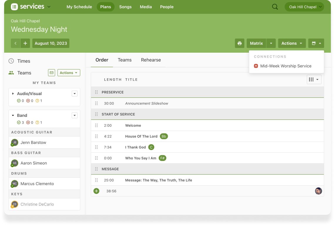
Task: Click the print plan icon
Action: (x=239, y=43)
